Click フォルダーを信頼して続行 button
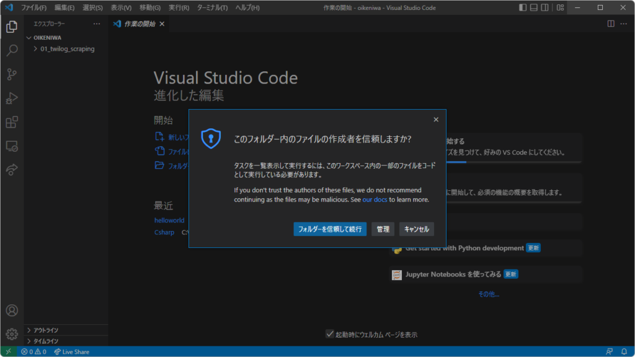 [330, 229]
